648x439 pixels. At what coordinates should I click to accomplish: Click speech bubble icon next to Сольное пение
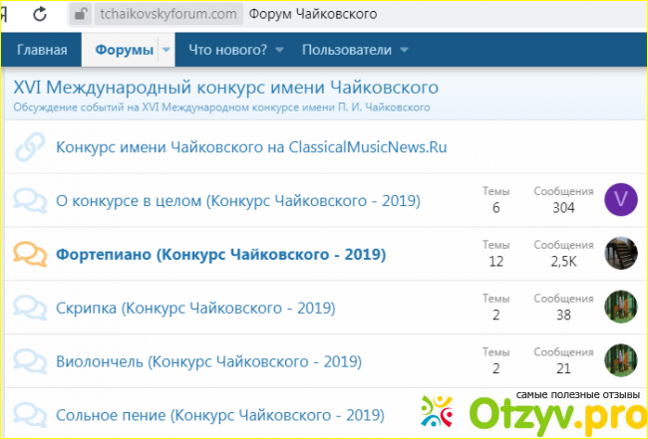click(30, 414)
